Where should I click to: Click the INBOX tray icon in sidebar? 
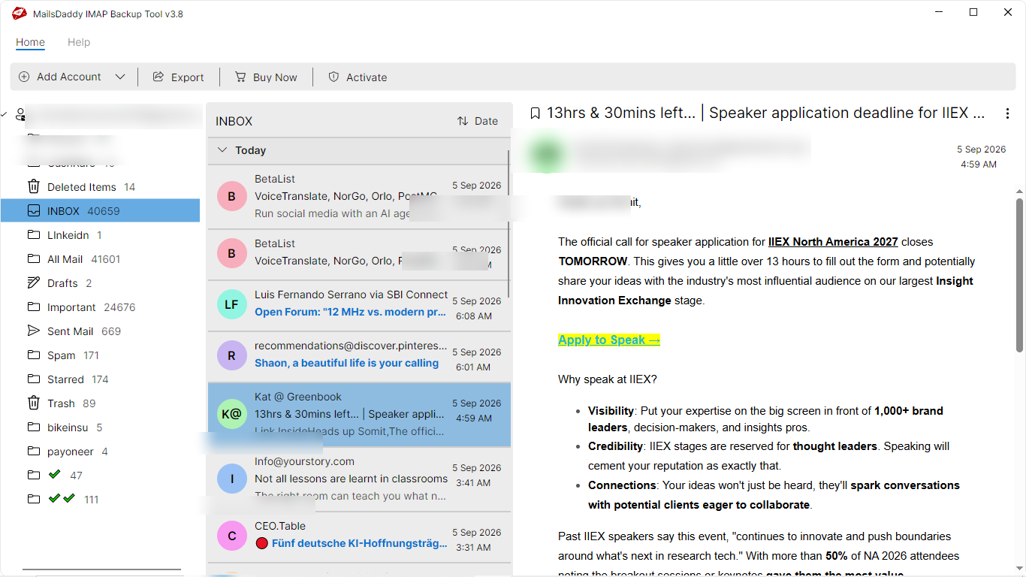click(33, 210)
